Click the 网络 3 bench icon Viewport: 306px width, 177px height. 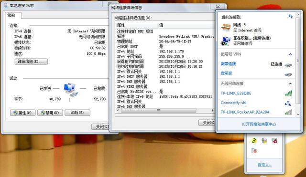coord(226,28)
